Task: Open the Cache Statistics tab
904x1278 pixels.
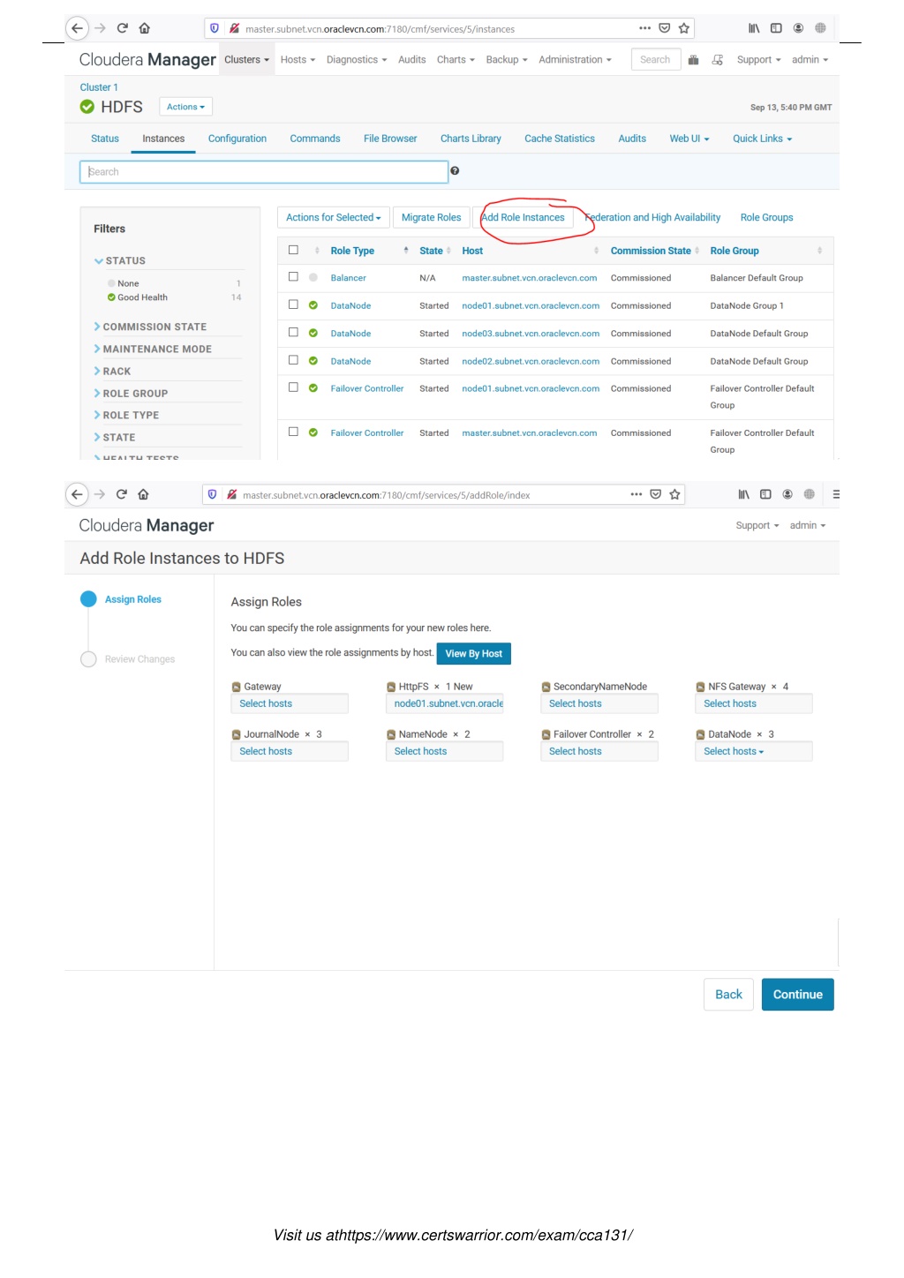Action: 560,139
